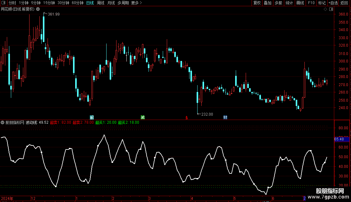Screen dimensions: 351x202
Task: Click the 超卖1: 82.00 label
Action: pos(61,122)
